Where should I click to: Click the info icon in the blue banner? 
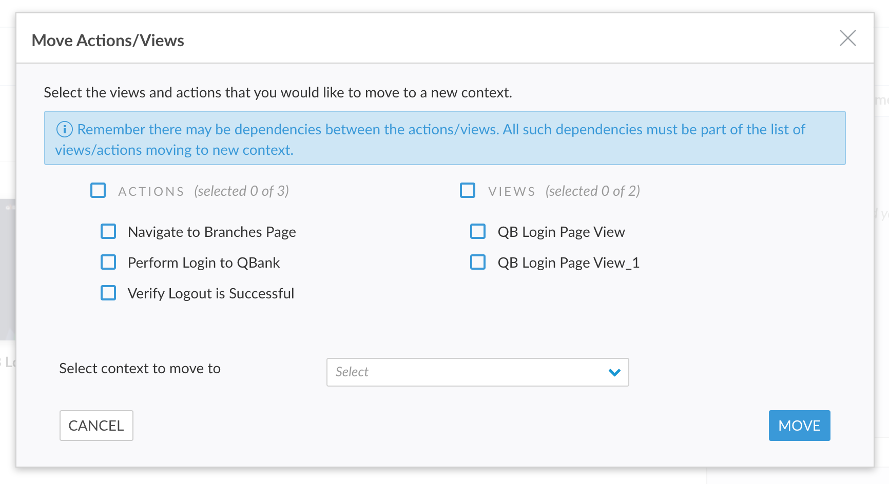coord(64,129)
